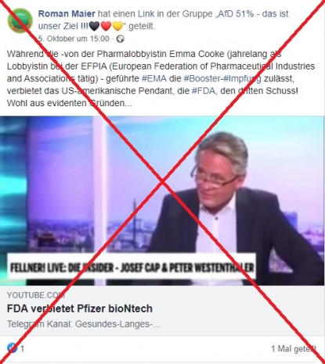This screenshot has width=325, height=364.
Task: Click the red heart emoji in group name
Action: coord(106,26)
